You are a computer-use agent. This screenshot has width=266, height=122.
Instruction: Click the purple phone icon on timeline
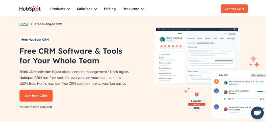coord(216,91)
